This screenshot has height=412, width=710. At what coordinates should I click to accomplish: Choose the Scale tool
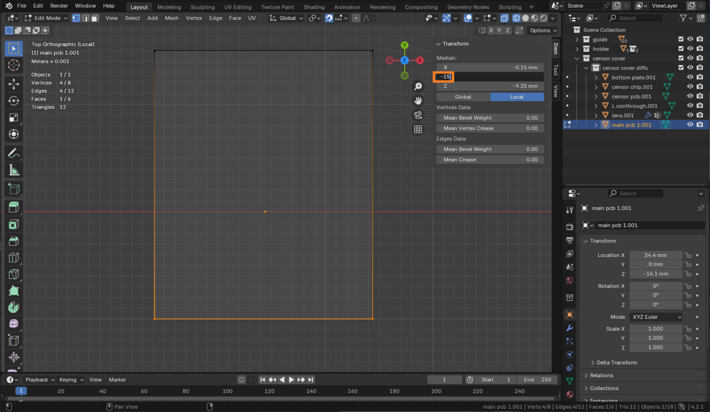14,118
